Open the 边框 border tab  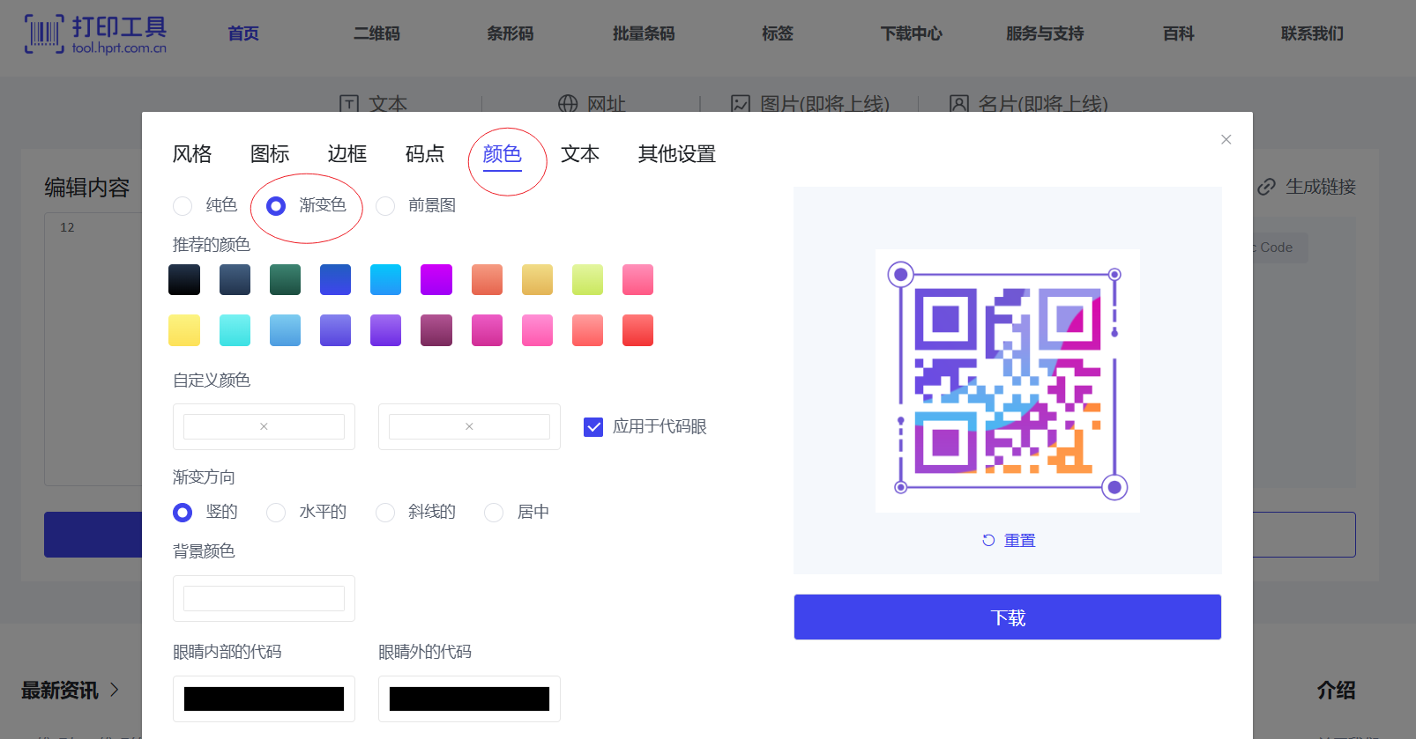pyautogui.click(x=347, y=154)
